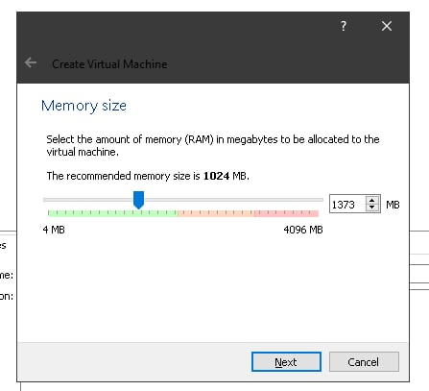Screen dimensions: 429x391
Task: Click the 4096 MB maximum label
Action: pos(303,230)
